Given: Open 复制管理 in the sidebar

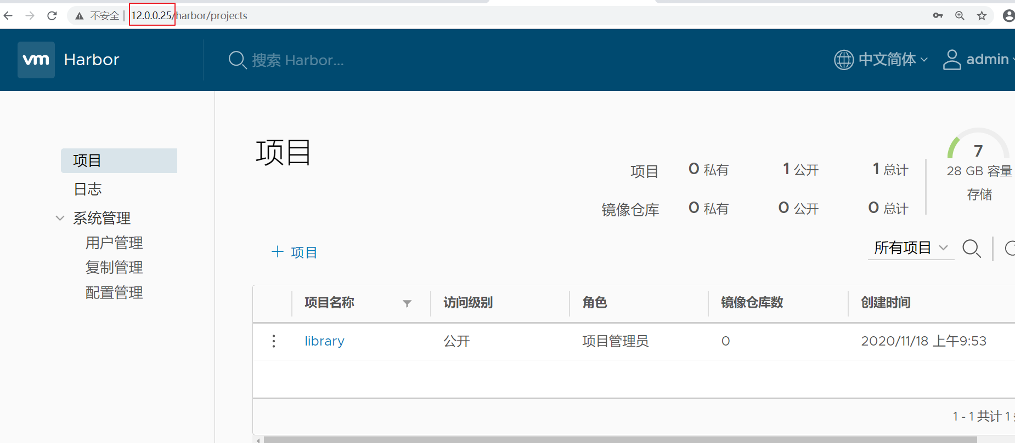Looking at the screenshot, I should 114,267.
